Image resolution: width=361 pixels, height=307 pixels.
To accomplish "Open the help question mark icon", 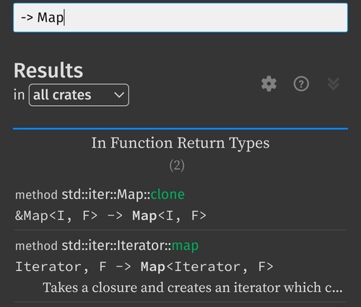I will [301, 84].
